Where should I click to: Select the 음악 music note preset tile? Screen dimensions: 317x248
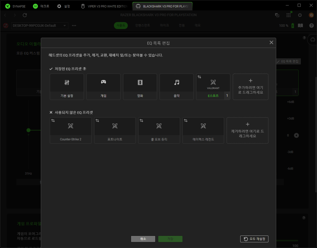[x=177, y=86]
